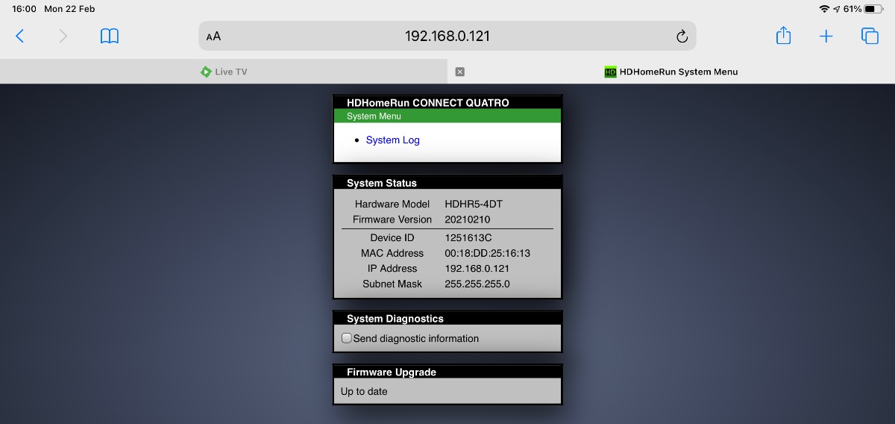Click the Hardware Model label
The width and height of the screenshot is (895, 424).
pyautogui.click(x=392, y=204)
